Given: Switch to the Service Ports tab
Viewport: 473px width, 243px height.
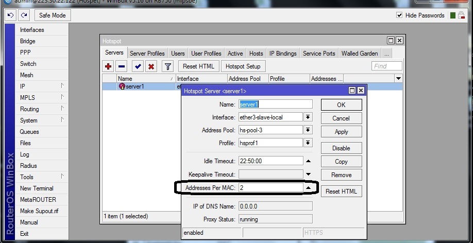Looking at the screenshot, I should click(319, 54).
